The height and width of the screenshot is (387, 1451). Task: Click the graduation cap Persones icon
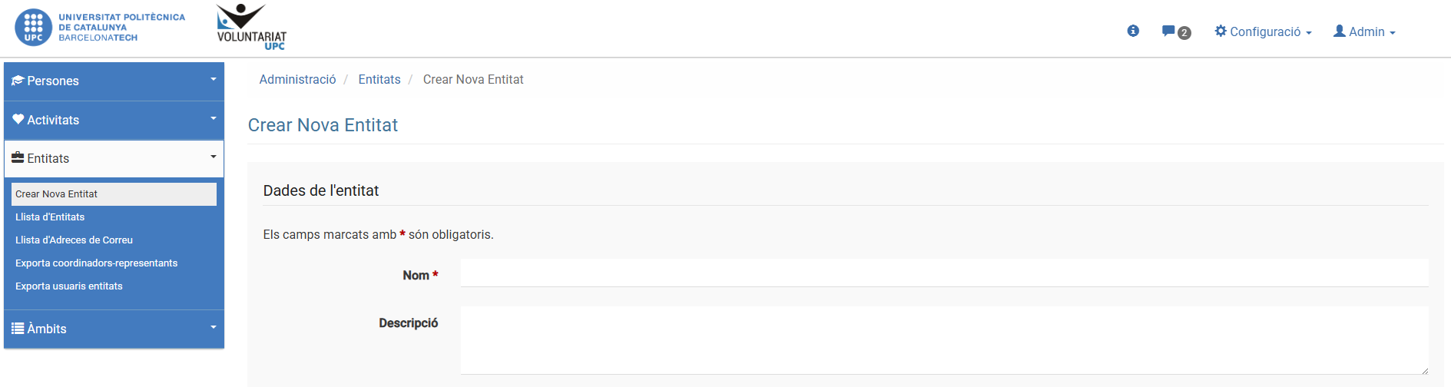tap(18, 81)
